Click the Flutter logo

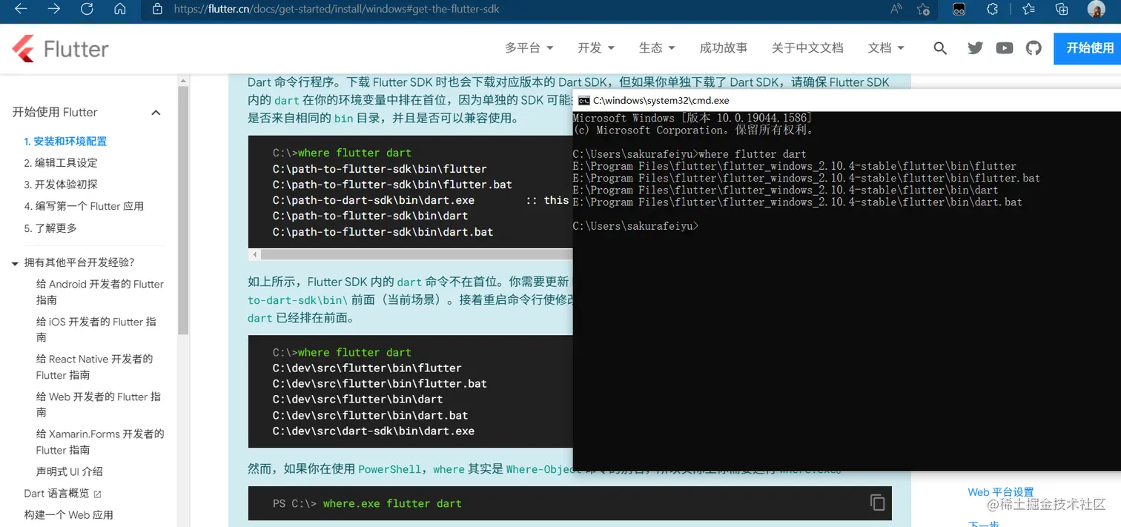60,49
